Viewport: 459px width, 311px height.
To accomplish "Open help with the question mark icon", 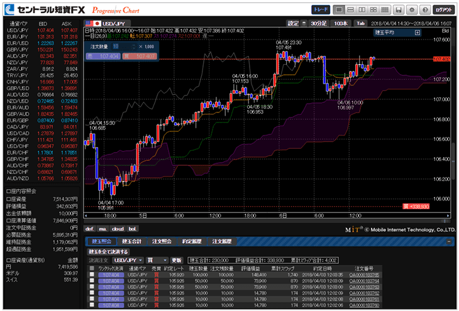I will tap(425, 10).
